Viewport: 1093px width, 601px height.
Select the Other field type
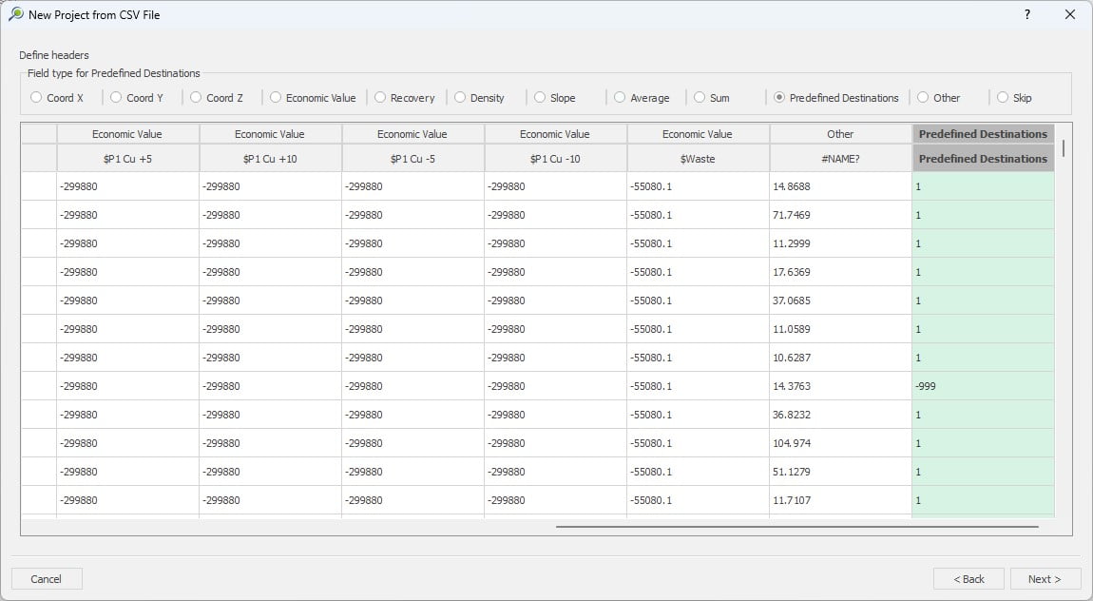923,97
